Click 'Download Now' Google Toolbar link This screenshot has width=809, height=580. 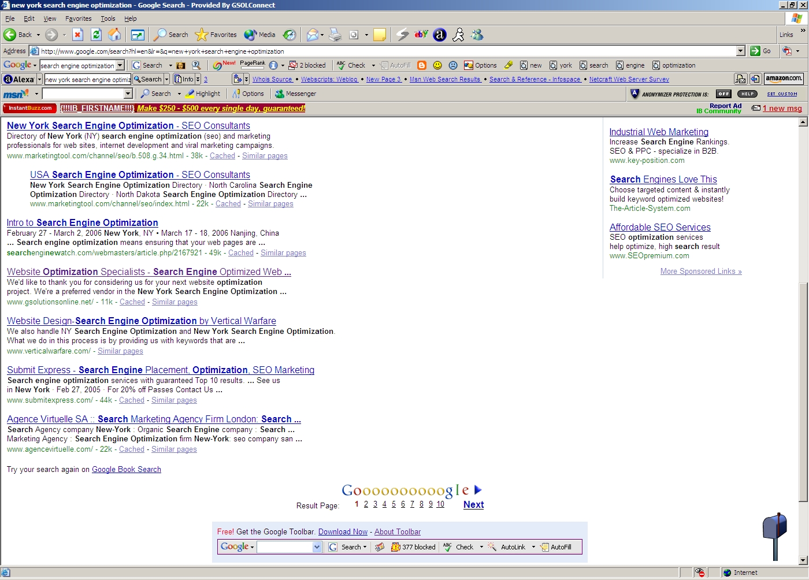pyautogui.click(x=343, y=531)
